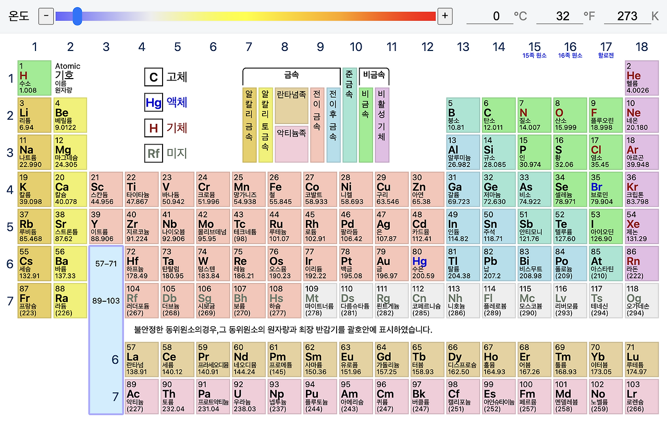667x423 pixels.
Task: Click the 57–71 lanthanide range cell
Action: (x=106, y=264)
